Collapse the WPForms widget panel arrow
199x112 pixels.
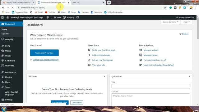[104, 77]
